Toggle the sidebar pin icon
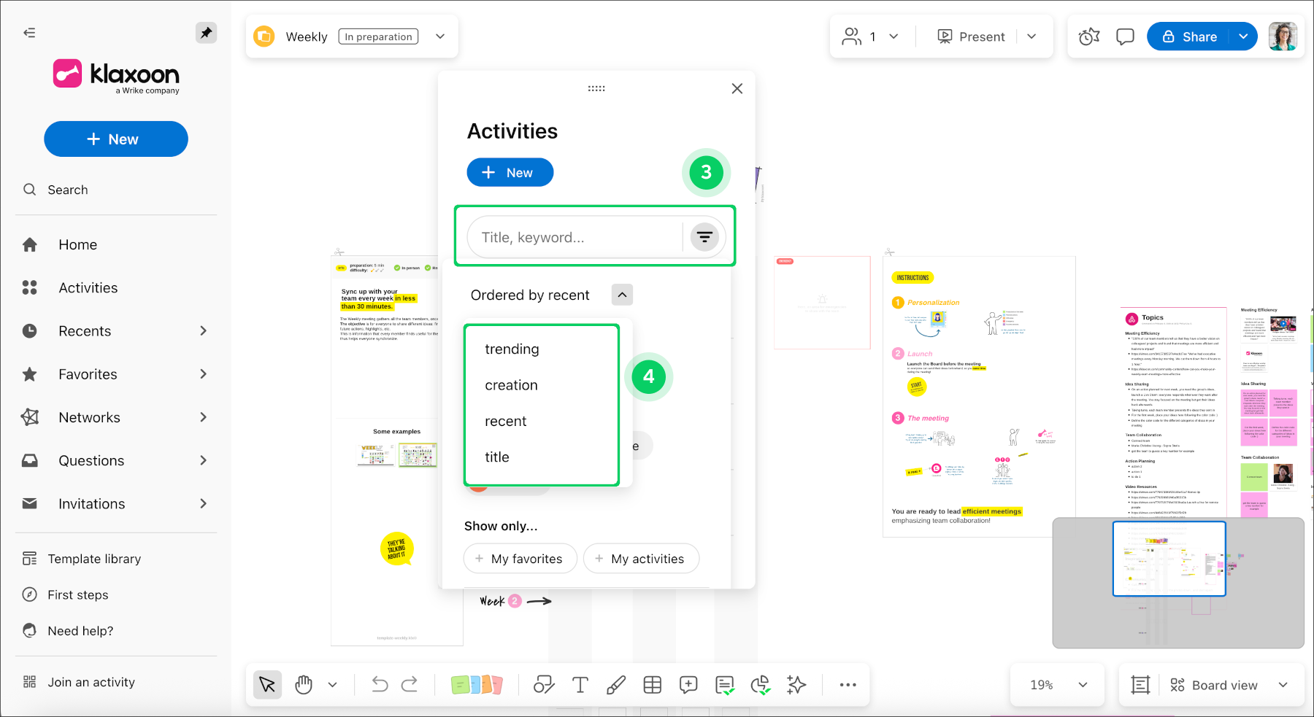 point(206,32)
